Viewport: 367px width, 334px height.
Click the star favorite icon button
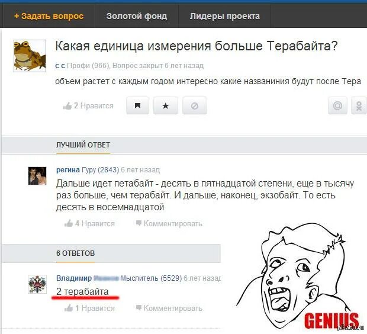166,105
